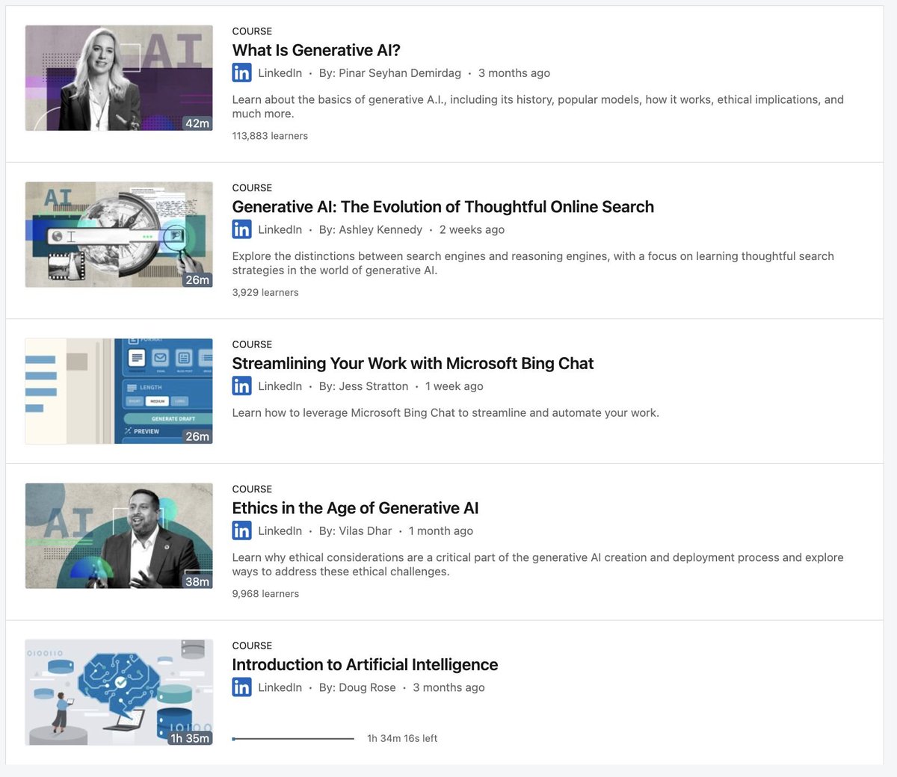Click the Thoughtful Online Search course thumbnail
Screen dimensions: 897x777
119,235
